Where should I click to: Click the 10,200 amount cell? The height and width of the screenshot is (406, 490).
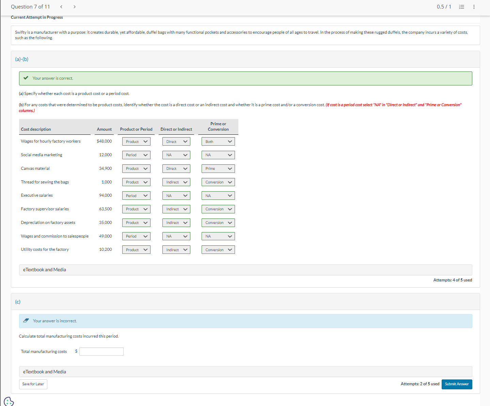pyautogui.click(x=106, y=249)
